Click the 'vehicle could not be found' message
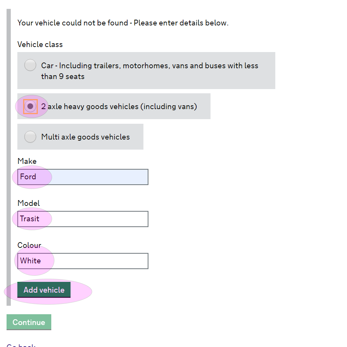 point(123,23)
